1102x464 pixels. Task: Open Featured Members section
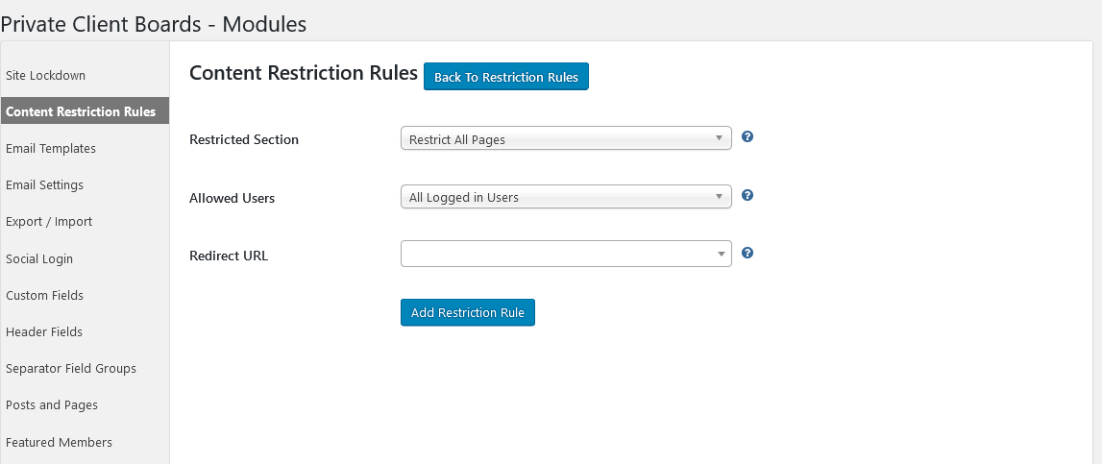tap(59, 442)
